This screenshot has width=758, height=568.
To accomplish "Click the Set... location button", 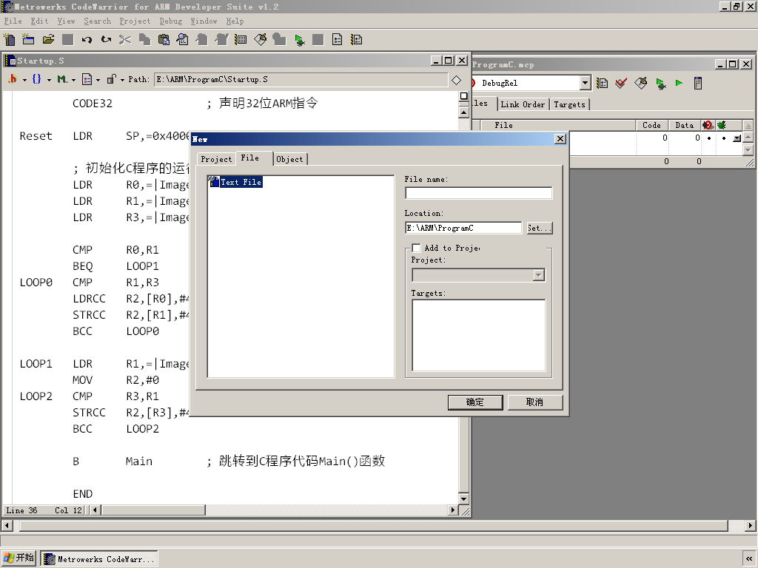I will point(540,228).
